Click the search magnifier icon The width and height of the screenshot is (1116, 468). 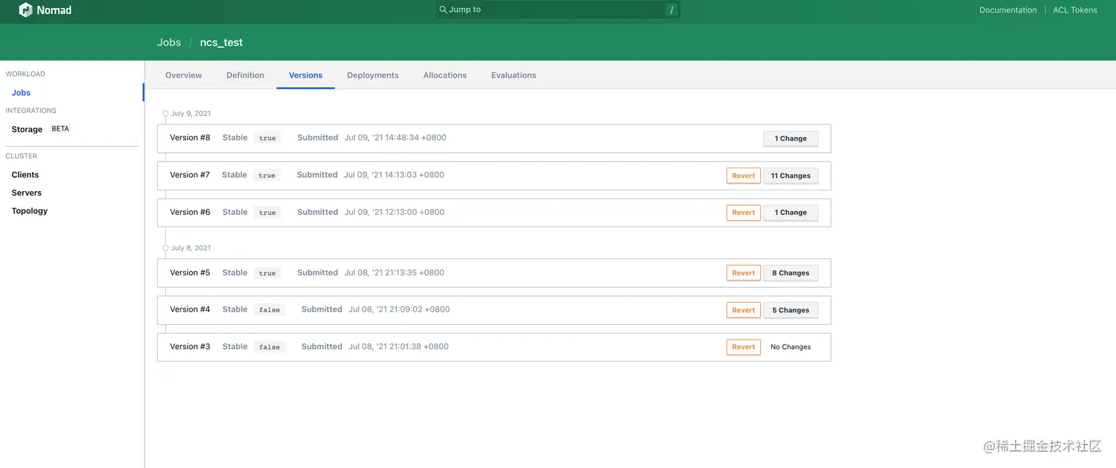443,10
